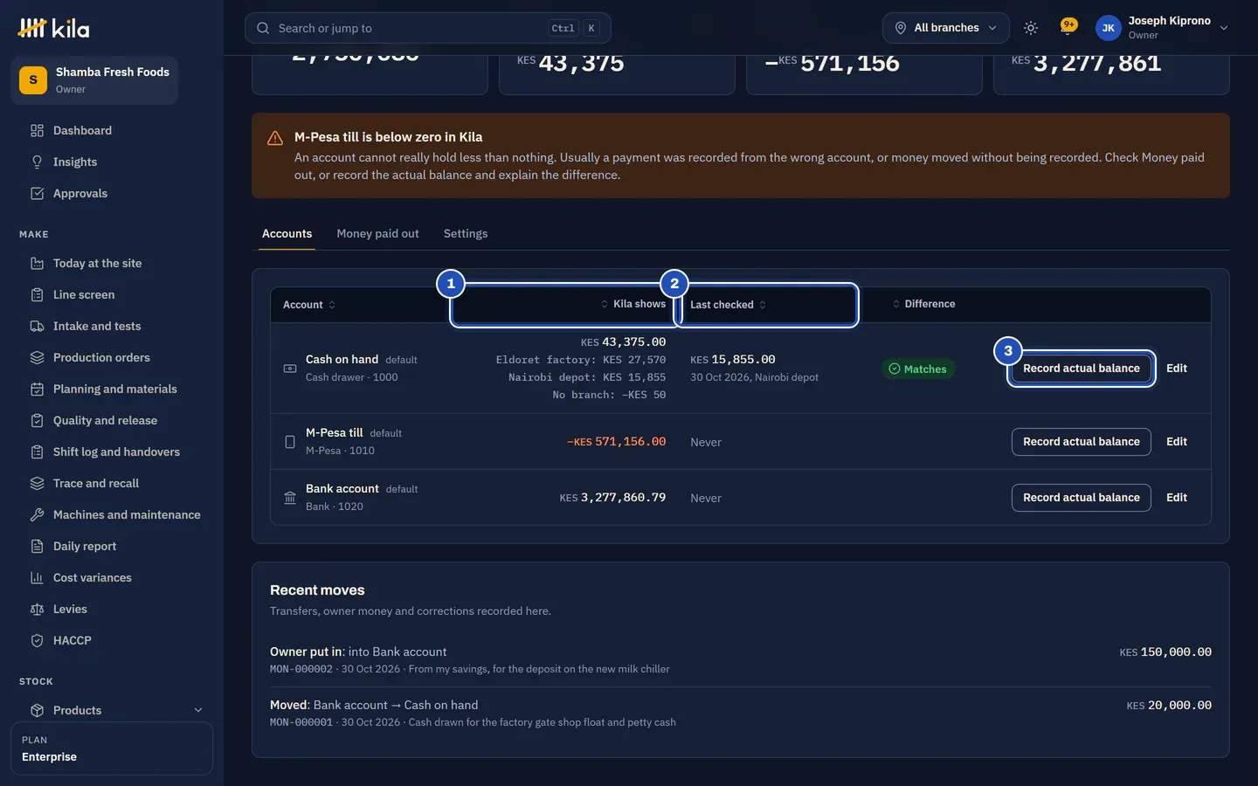
Task: Click the Matches status badge
Action: pos(918,369)
